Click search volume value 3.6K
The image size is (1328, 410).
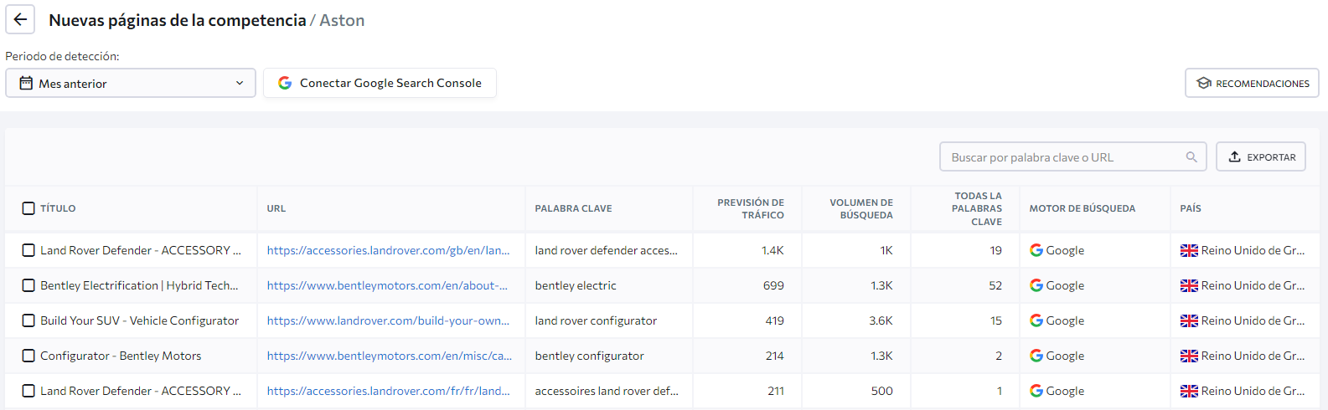(x=881, y=320)
